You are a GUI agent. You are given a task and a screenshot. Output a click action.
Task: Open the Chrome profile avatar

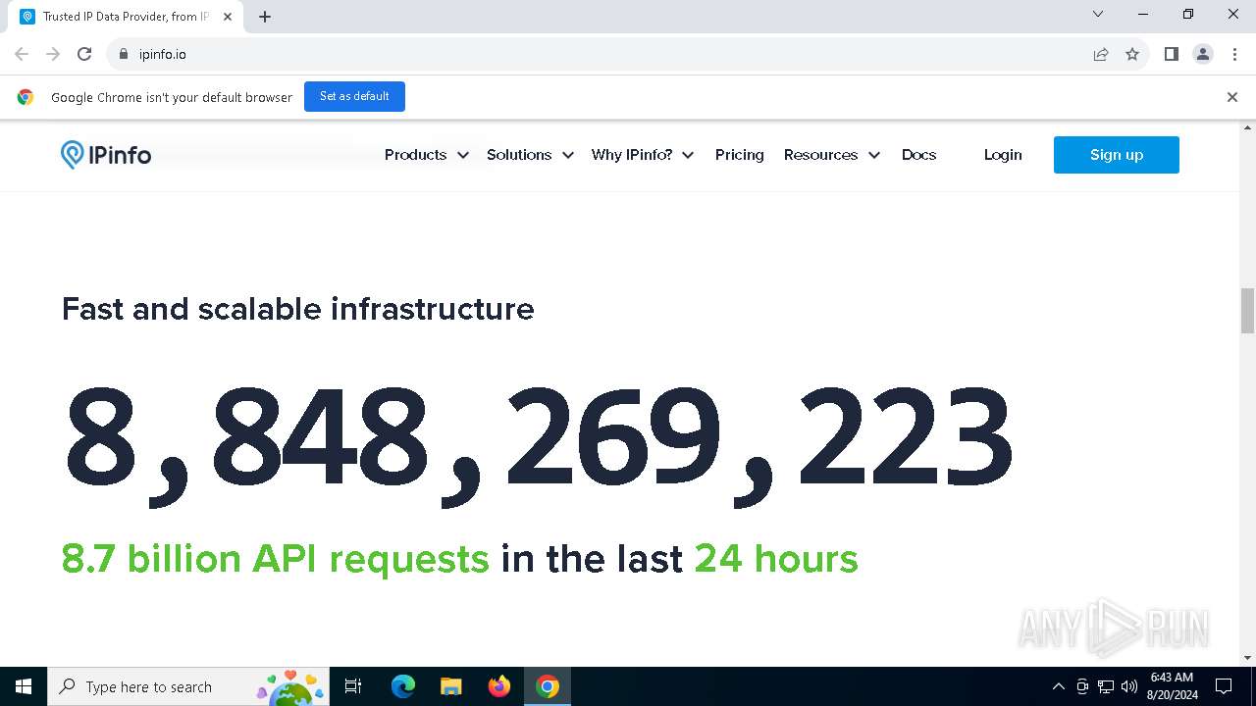1203,54
